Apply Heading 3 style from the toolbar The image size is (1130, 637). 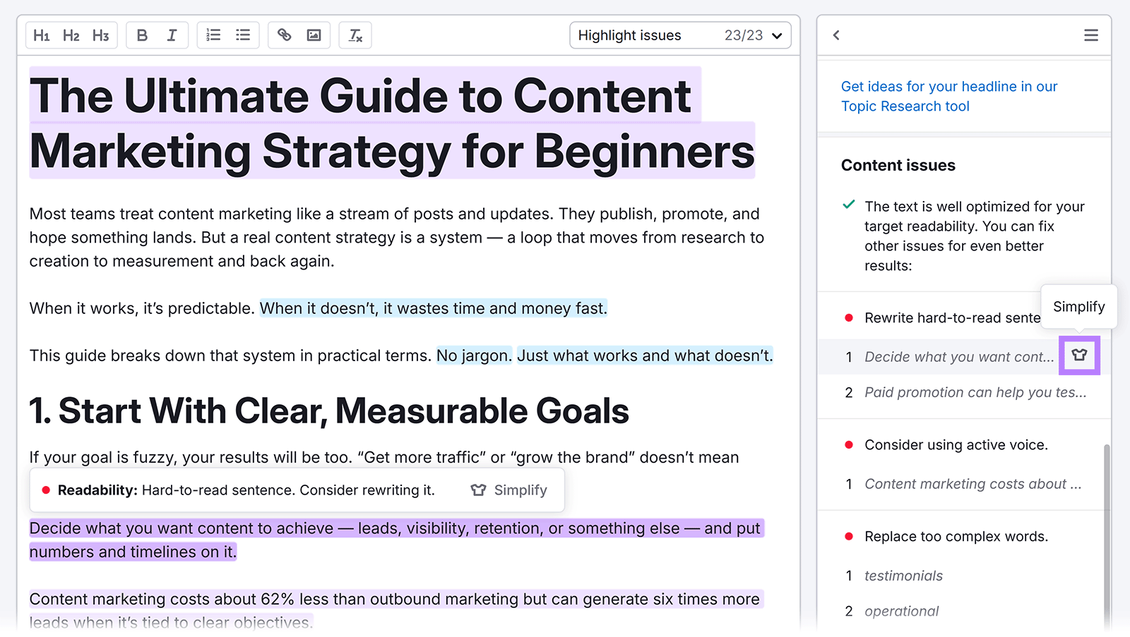coord(100,35)
